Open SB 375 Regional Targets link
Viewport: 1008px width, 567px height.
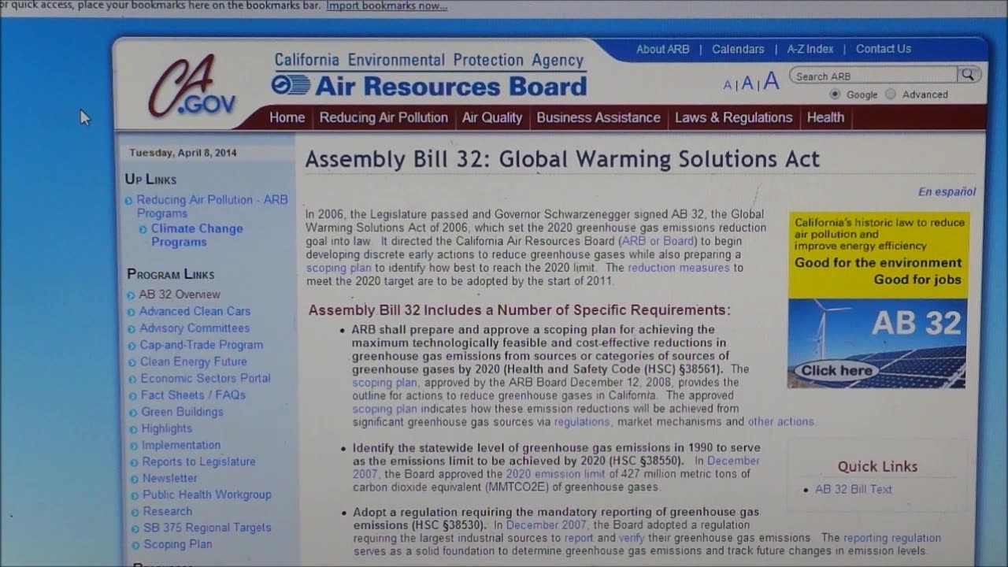tap(207, 528)
